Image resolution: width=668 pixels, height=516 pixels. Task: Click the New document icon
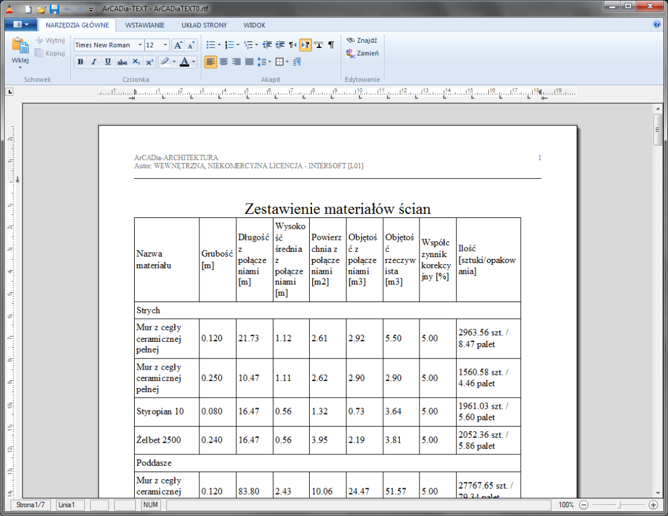28,8
